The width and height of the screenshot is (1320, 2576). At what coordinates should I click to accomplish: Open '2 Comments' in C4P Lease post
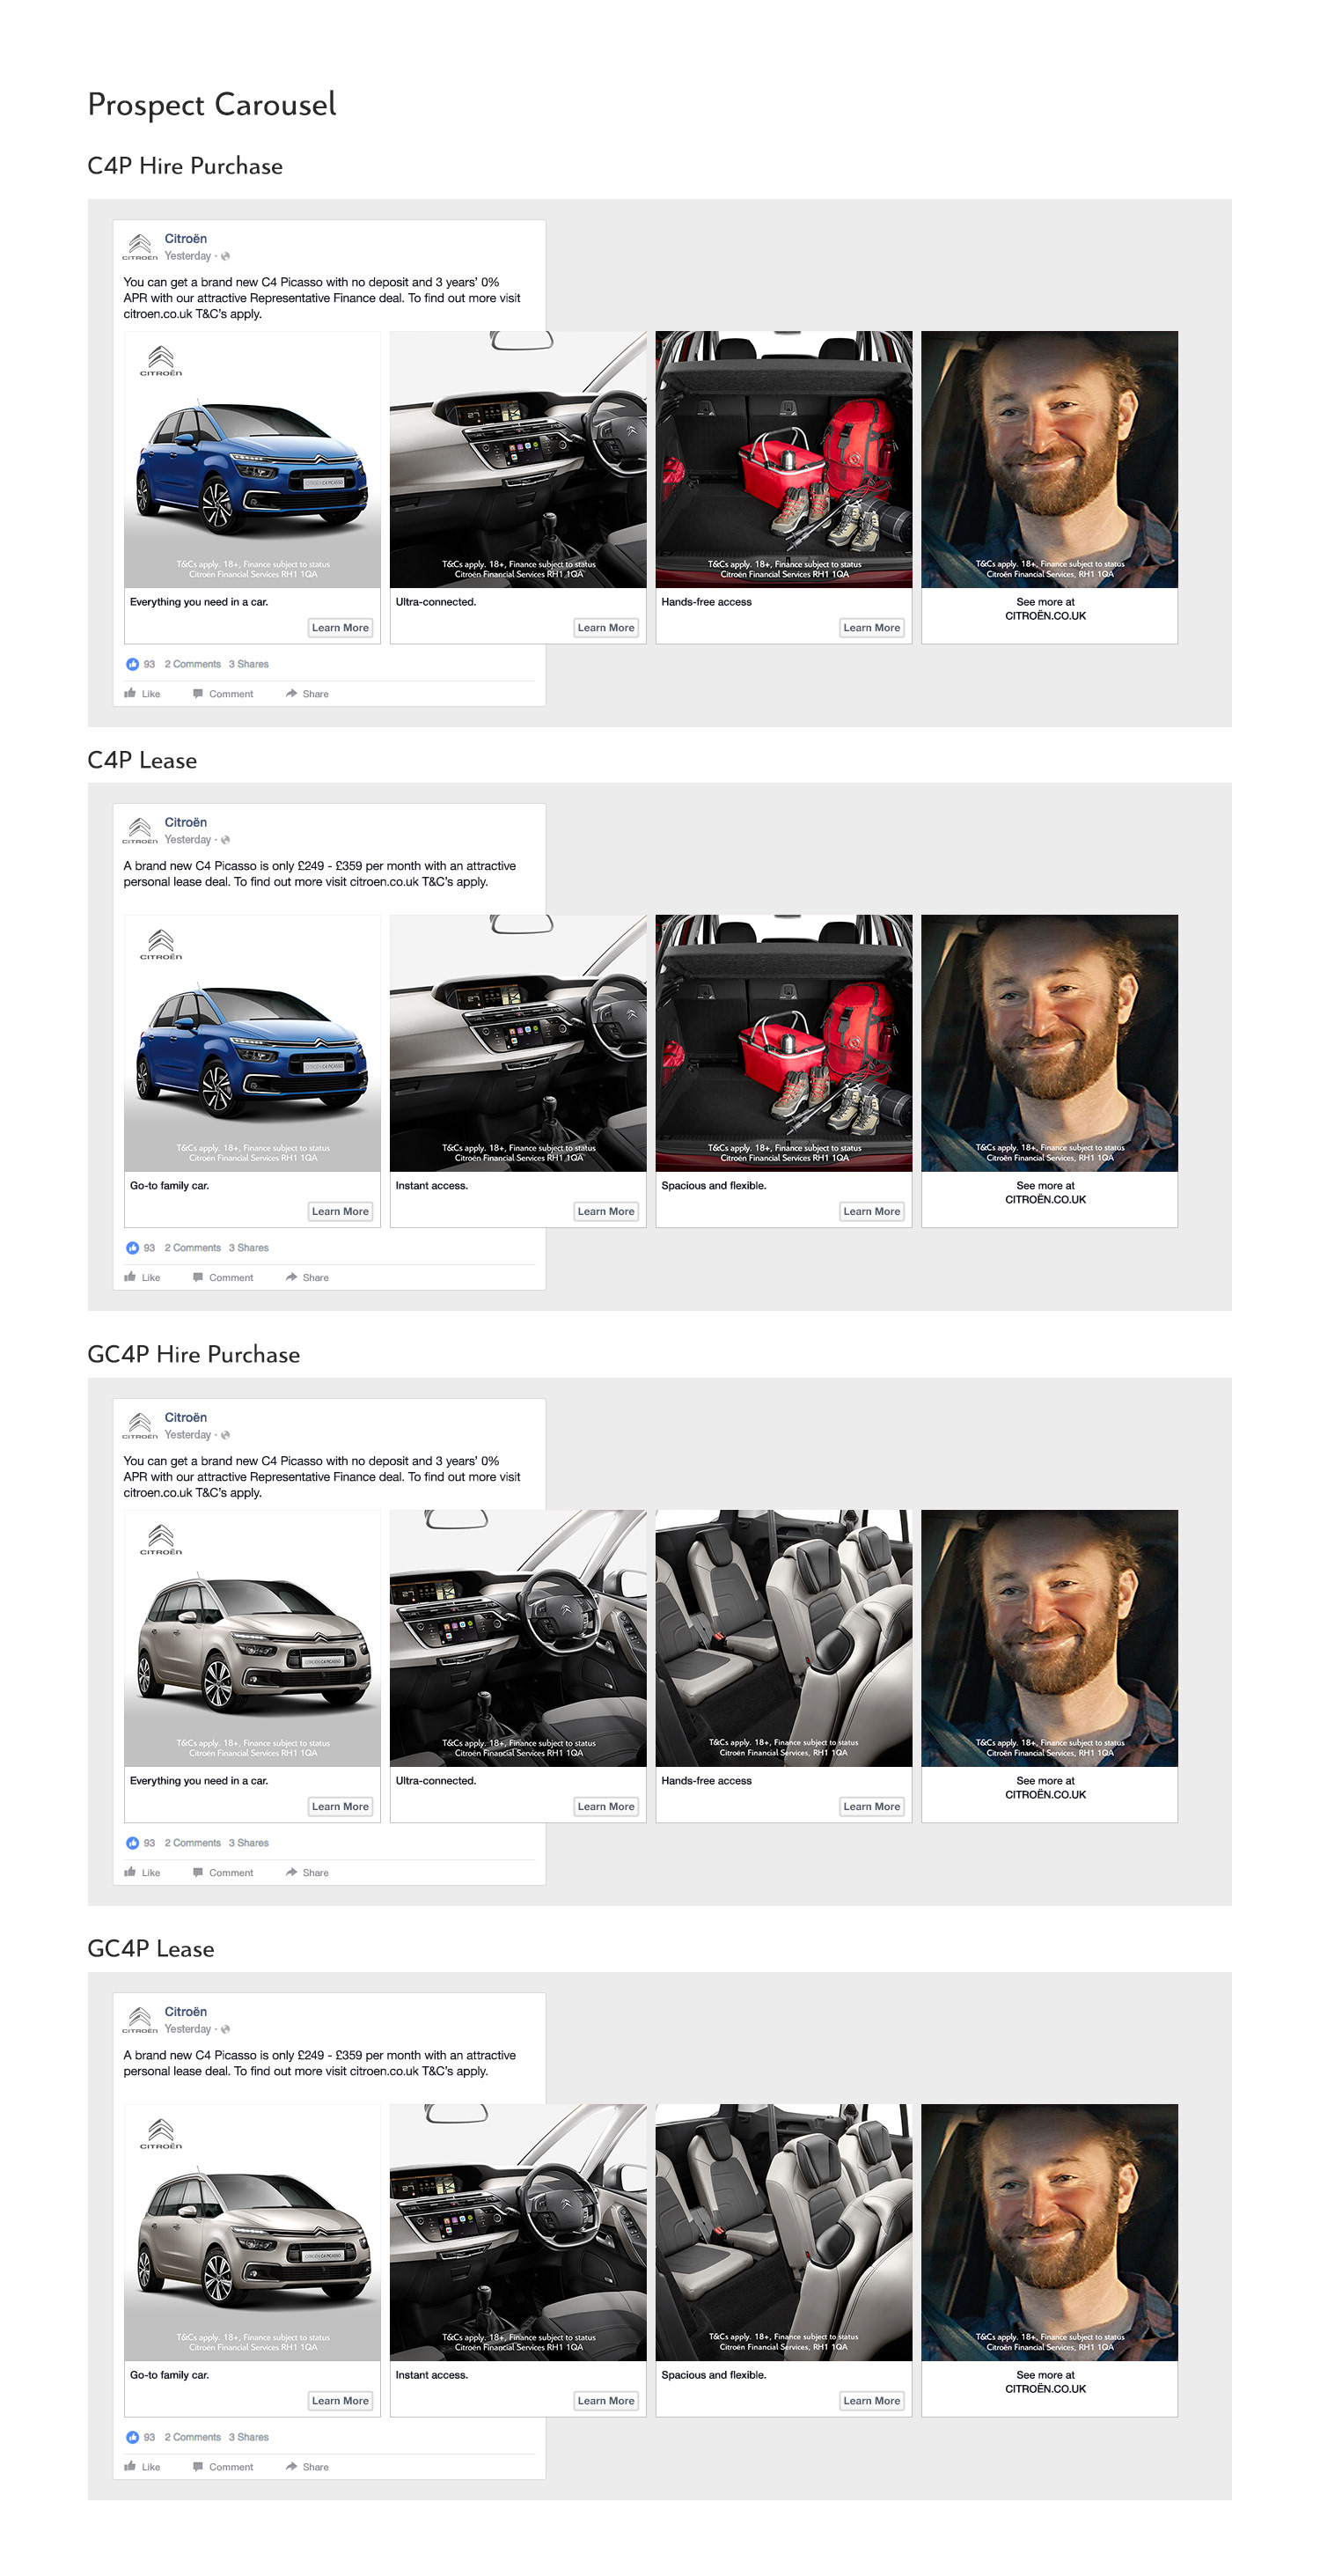(192, 1248)
